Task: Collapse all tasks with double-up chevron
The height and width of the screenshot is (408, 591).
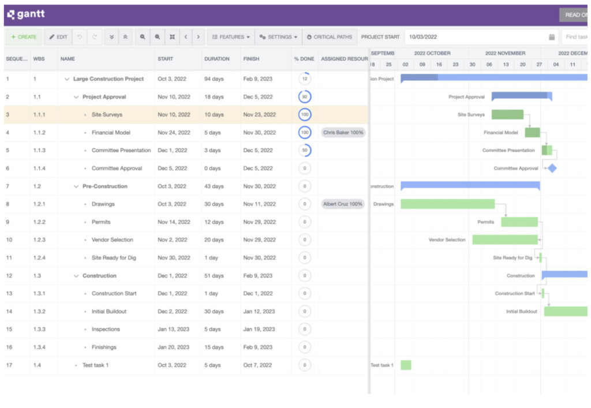Action: (x=125, y=37)
